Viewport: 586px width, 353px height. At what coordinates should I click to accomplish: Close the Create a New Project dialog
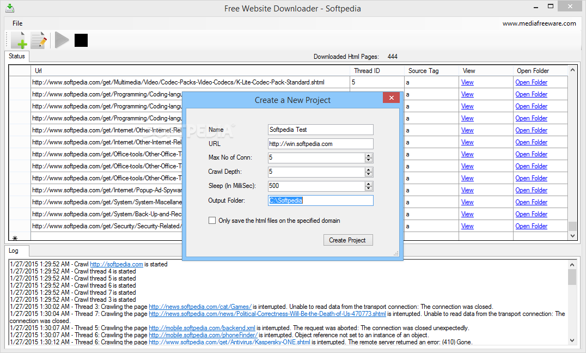(391, 98)
